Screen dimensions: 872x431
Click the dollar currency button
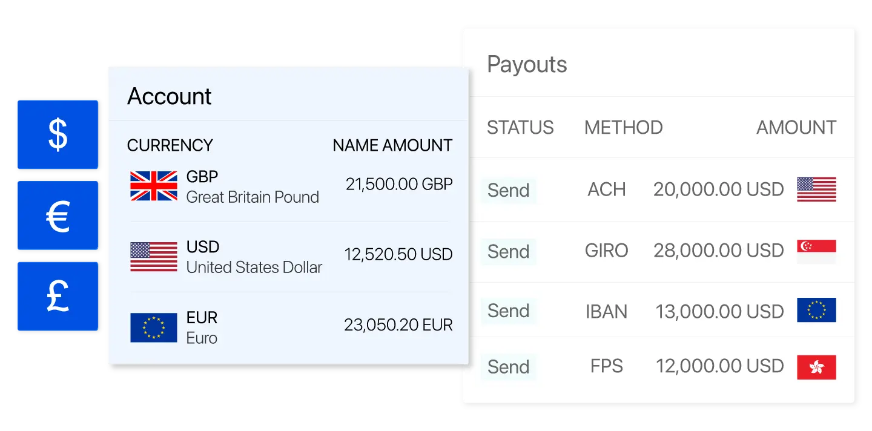point(58,134)
